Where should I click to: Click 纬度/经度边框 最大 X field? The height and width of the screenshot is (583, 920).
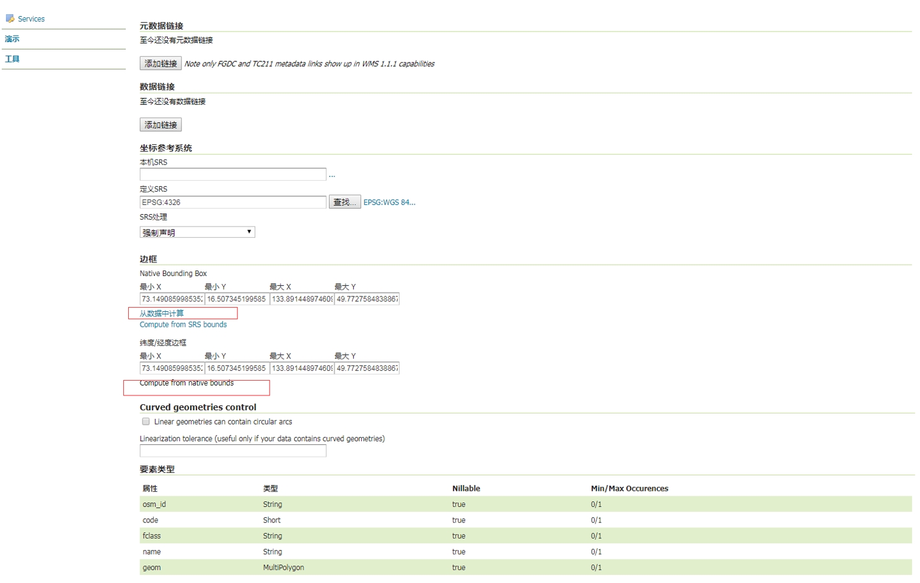(302, 368)
